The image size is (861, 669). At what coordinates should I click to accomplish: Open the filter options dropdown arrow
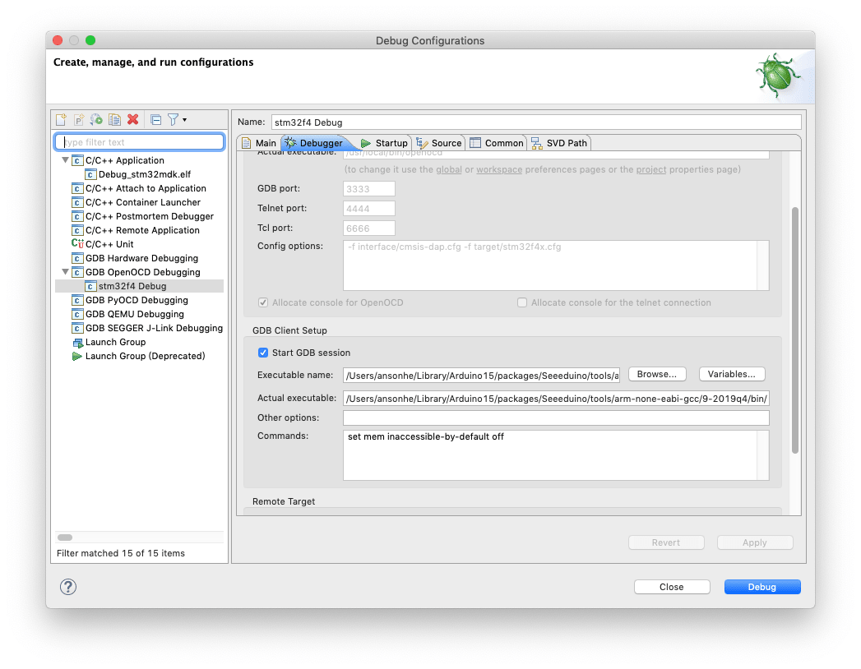click(x=184, y=120)
